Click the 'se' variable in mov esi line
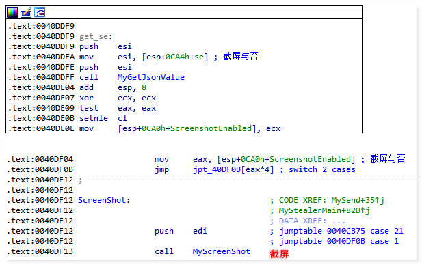The height and width of the screenshot is (265, 422). (x=199, y=57)
